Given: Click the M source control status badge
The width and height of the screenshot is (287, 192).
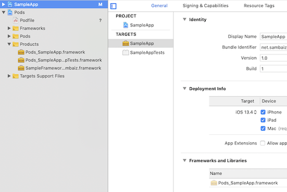Looking at the screenshot, I should click(x=101, y=4).
